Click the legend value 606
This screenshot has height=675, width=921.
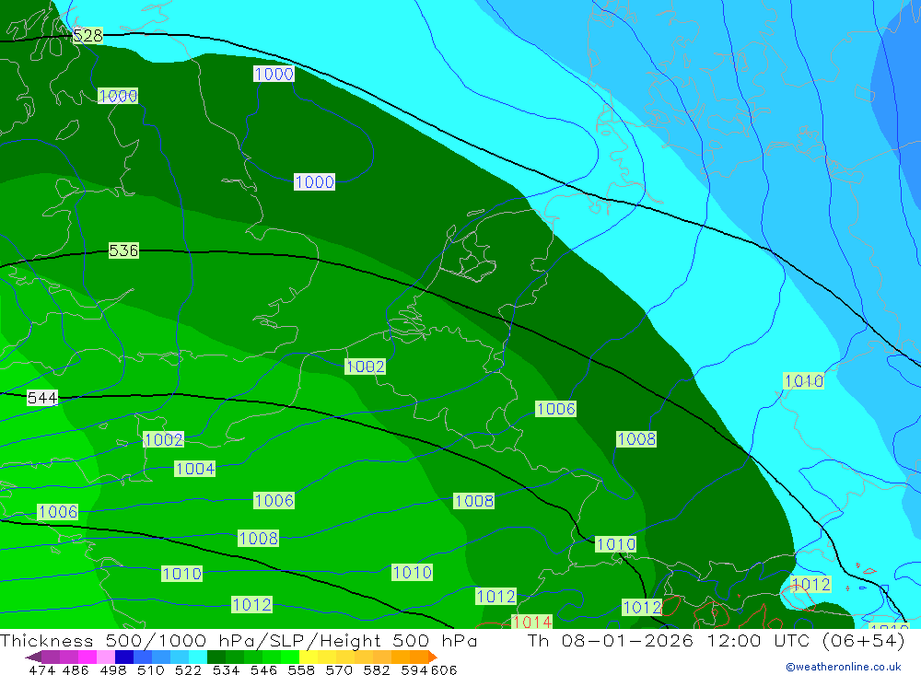444,669
